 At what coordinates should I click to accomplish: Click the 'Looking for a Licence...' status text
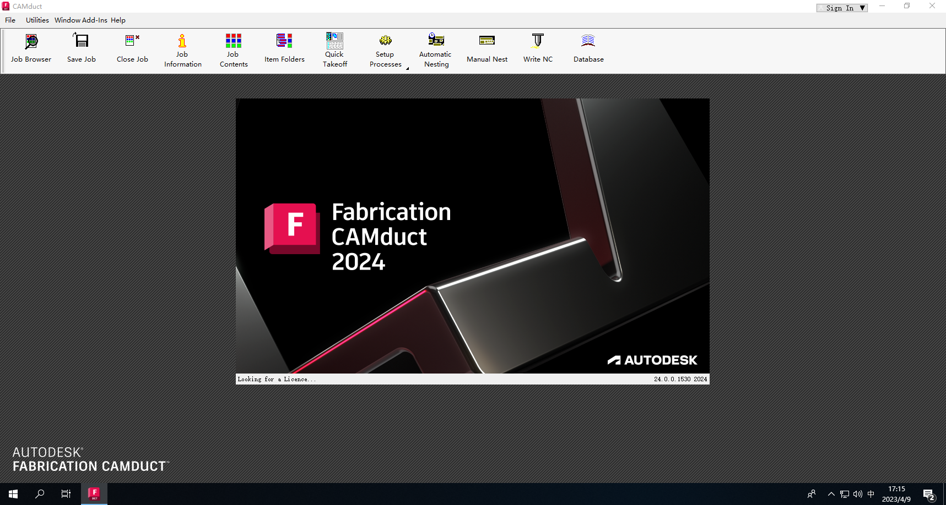[277, 379]
